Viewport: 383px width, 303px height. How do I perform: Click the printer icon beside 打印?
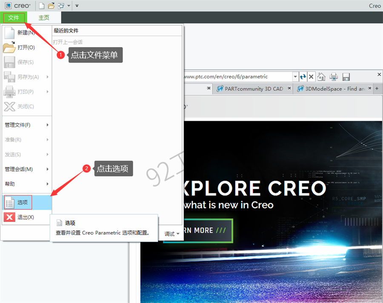(x=9, y=92)
